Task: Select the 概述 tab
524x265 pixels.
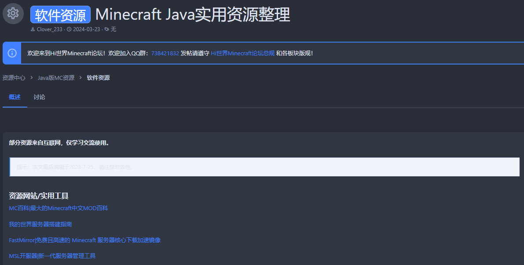Action: coord(15,97)
